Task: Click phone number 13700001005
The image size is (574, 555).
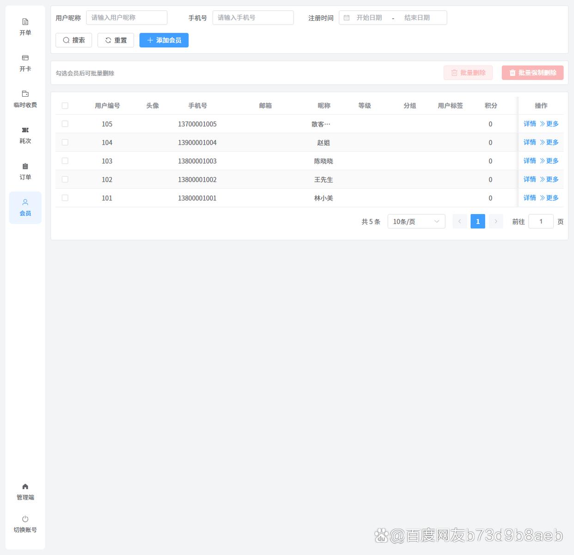Action: tap(197, 124)
